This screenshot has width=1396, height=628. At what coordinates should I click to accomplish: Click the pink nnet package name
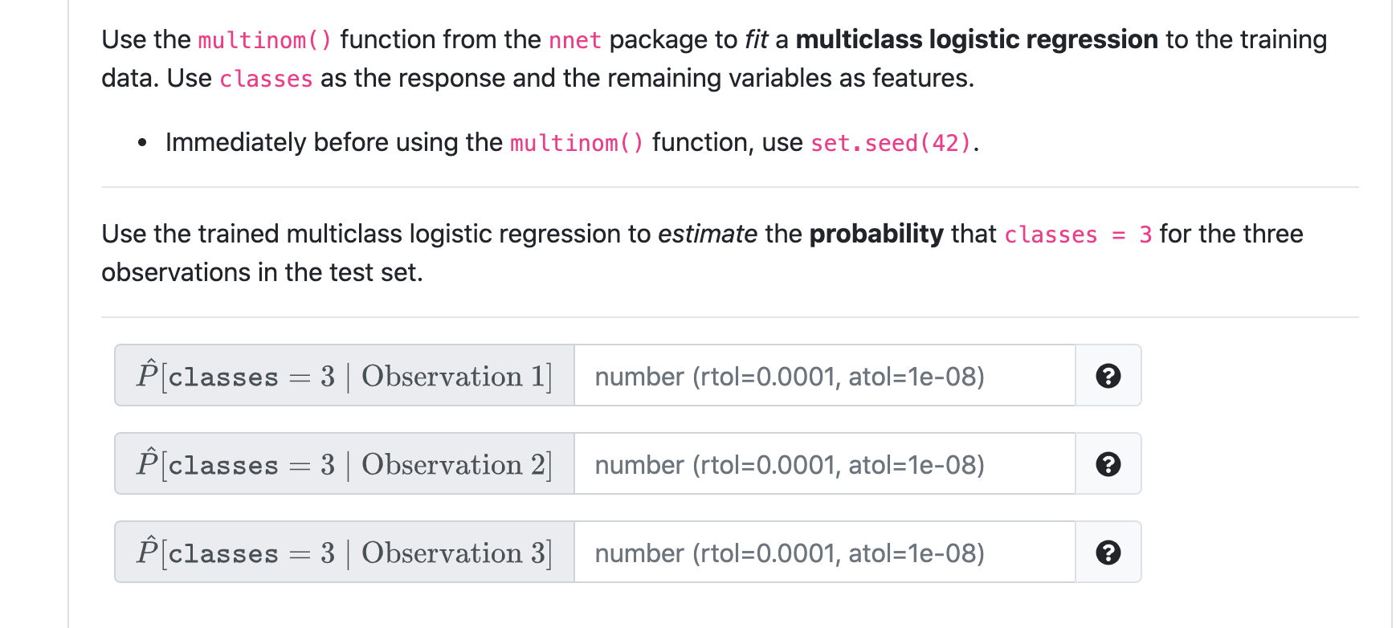pos(575,40)
